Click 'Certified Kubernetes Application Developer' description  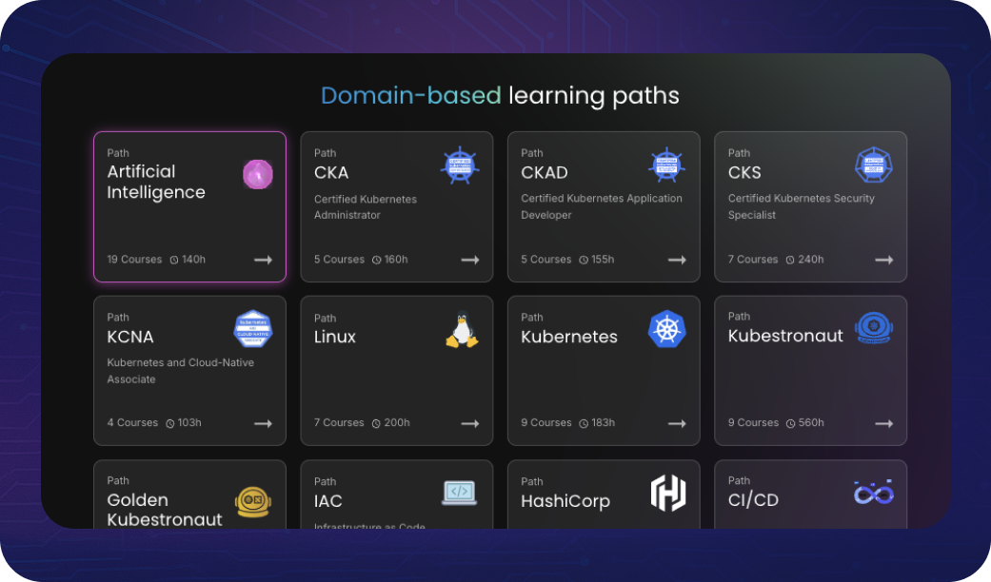602,206
